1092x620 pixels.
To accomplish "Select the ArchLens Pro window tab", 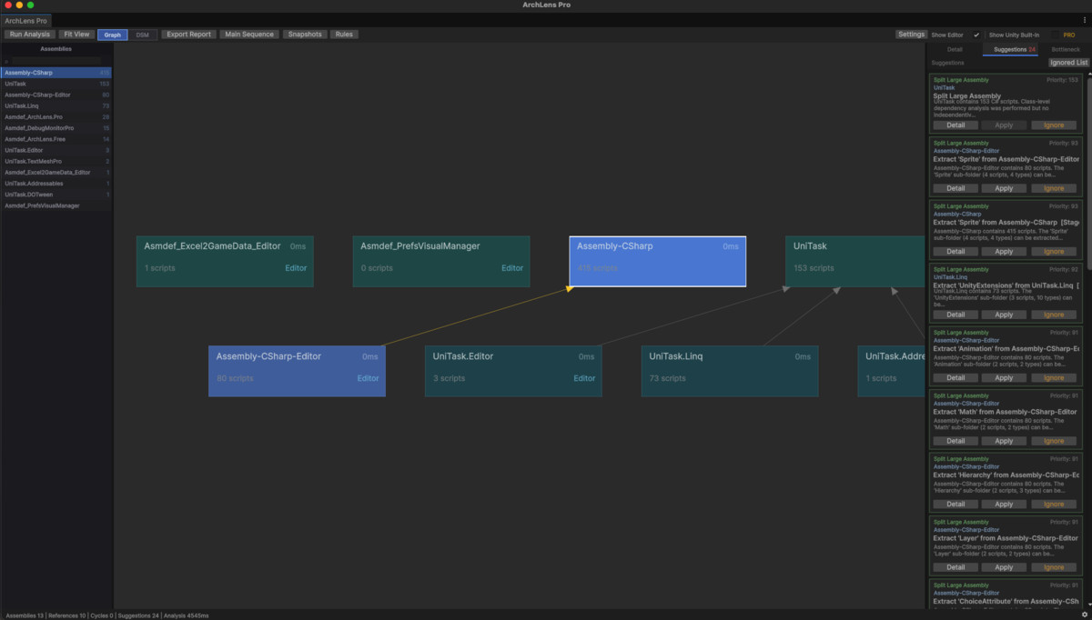I will coord(27,20).
